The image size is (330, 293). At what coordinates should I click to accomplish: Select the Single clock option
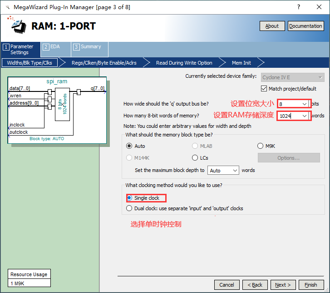pos(130,198)
